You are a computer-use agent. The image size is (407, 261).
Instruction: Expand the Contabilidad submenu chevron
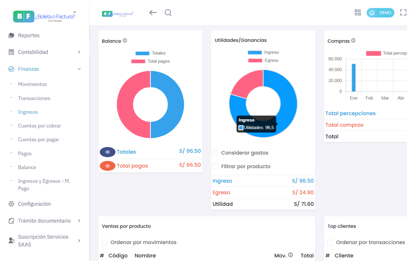[x=79, y=52]
